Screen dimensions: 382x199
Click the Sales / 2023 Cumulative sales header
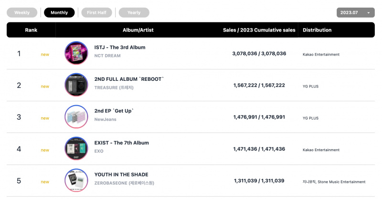(259, 30)
